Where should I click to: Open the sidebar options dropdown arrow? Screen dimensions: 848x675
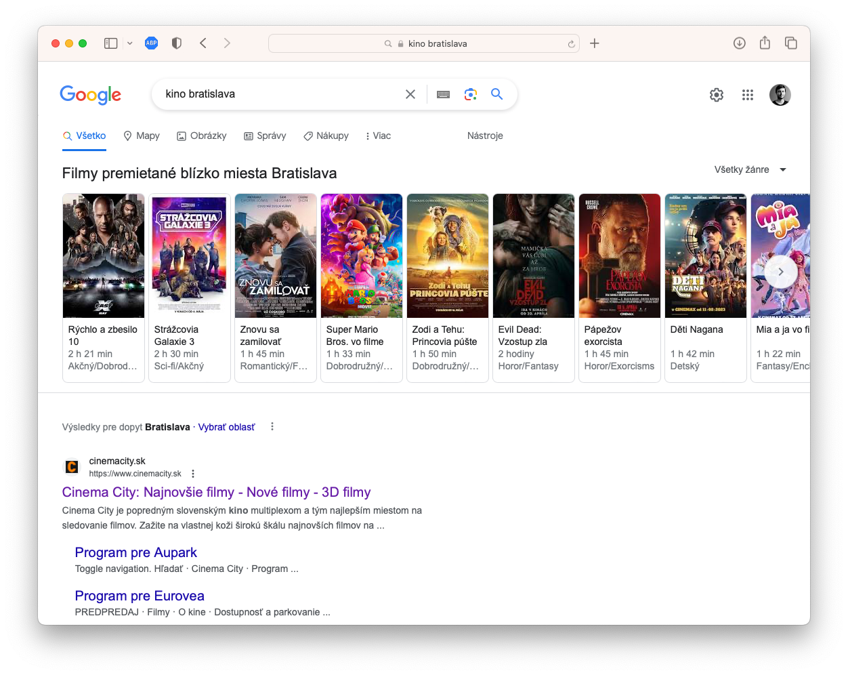click(129, 43)
